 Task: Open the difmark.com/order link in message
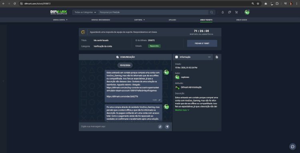122,96
